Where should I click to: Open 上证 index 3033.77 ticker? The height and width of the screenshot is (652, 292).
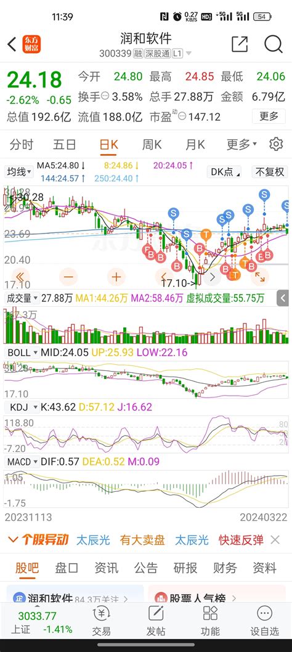[x=37, y=622]
